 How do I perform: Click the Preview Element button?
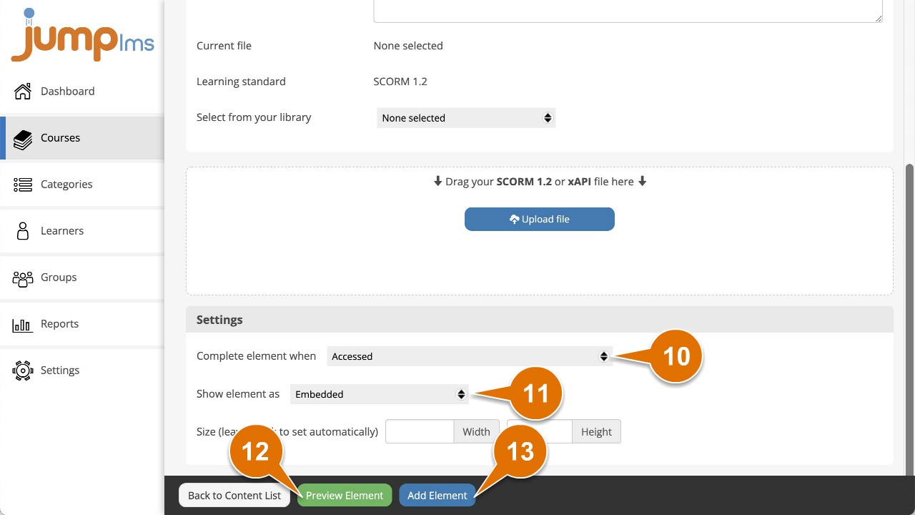click(x=345, y=496)
